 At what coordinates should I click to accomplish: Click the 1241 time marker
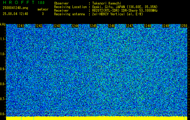pyautogui.click(x=21, y=26)
